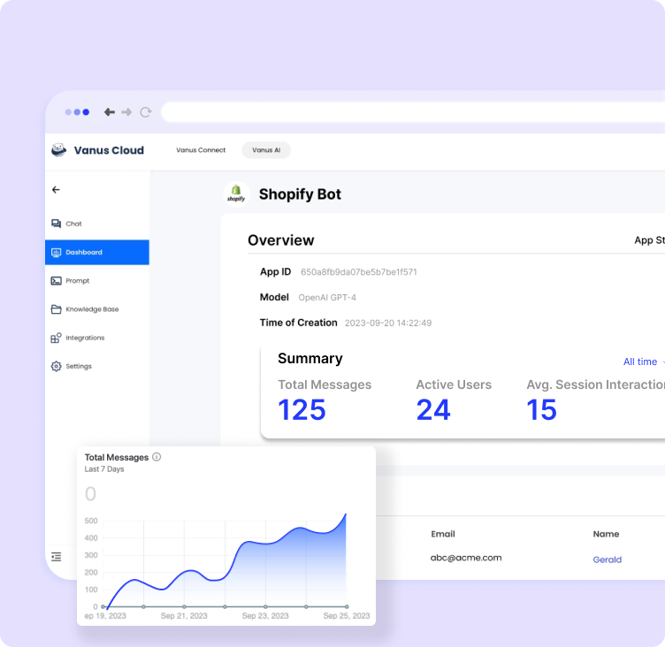
Task: Click the Shopify logo icon
Action: coord(236,194)
